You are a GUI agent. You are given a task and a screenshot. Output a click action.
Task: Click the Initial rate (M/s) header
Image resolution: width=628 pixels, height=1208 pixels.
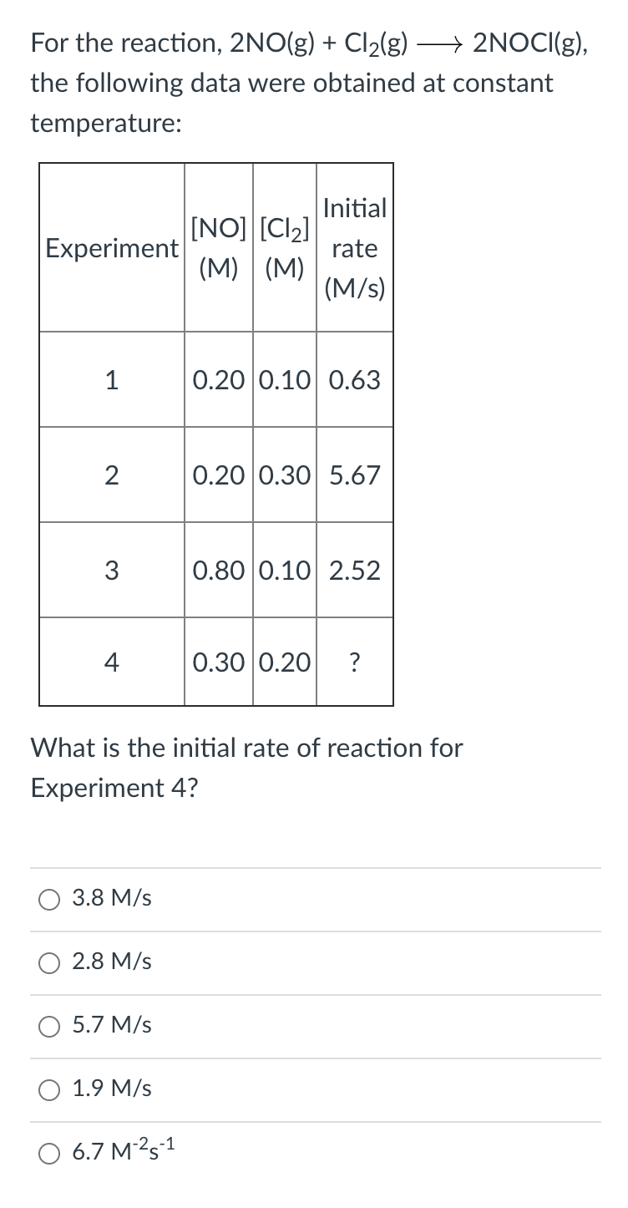point(354,248)
